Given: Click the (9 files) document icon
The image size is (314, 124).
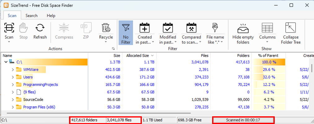Looking at the screenshot, I should tap(19, 92).
